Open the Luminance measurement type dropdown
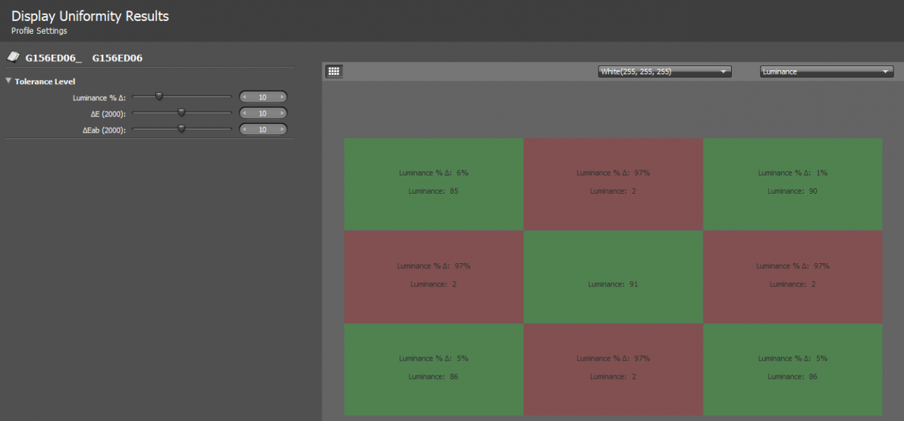The image size is (904, 421). (827, 72)
